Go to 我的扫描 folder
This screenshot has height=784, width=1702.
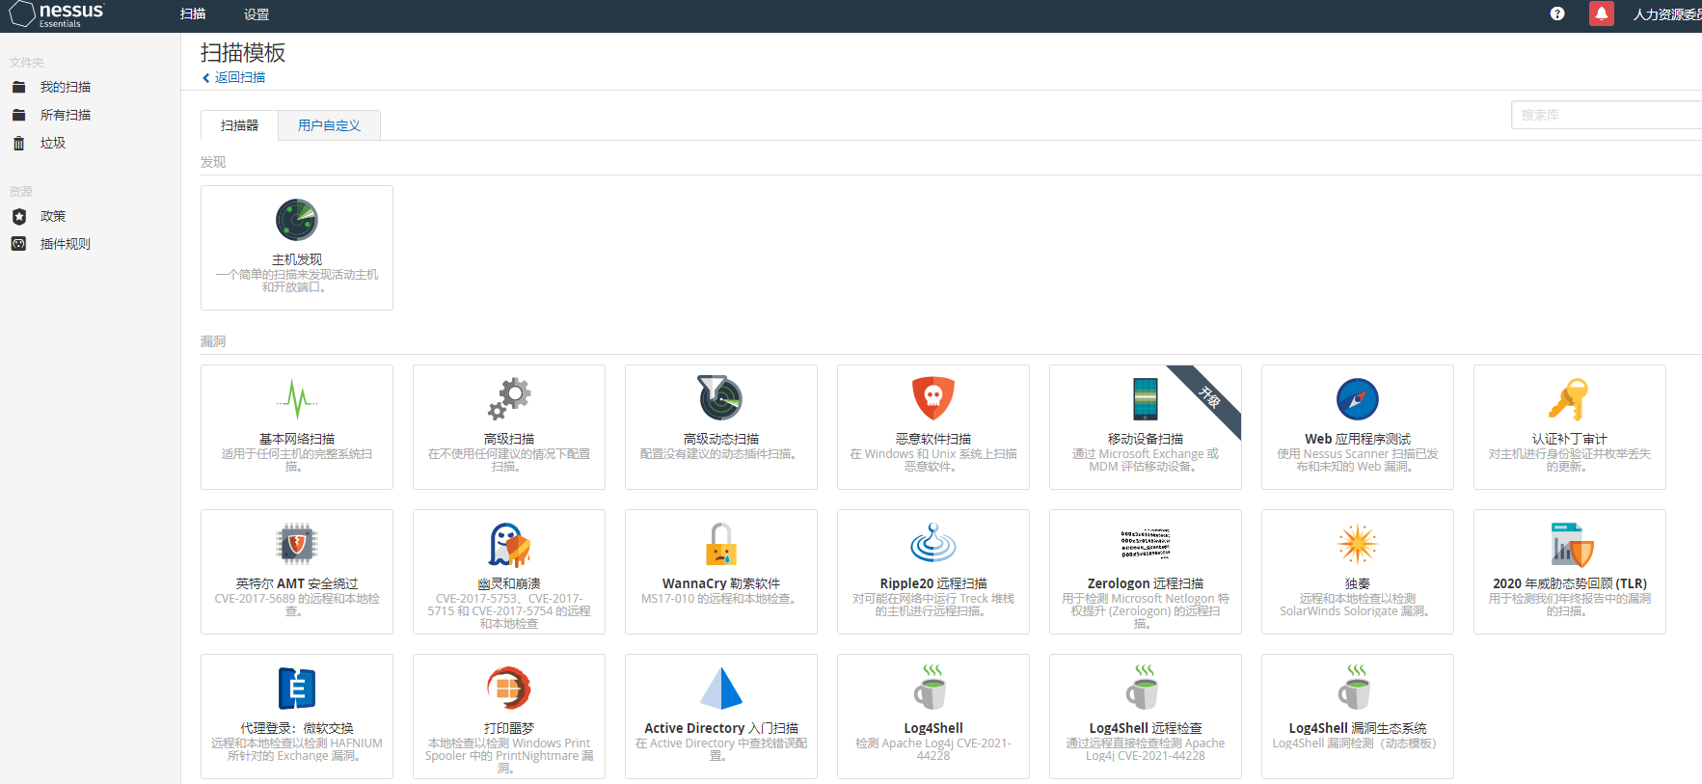[x=66, y=87]
